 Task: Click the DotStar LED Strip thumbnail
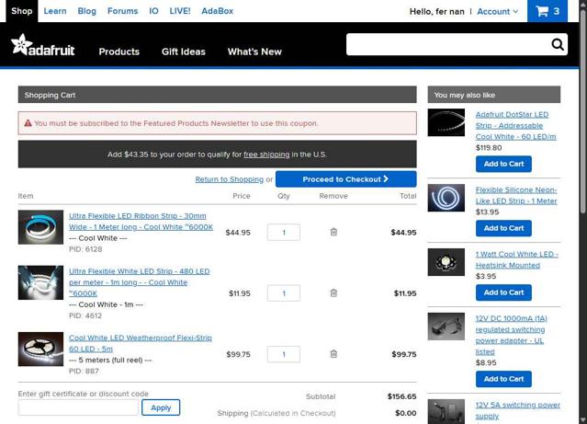446,122
